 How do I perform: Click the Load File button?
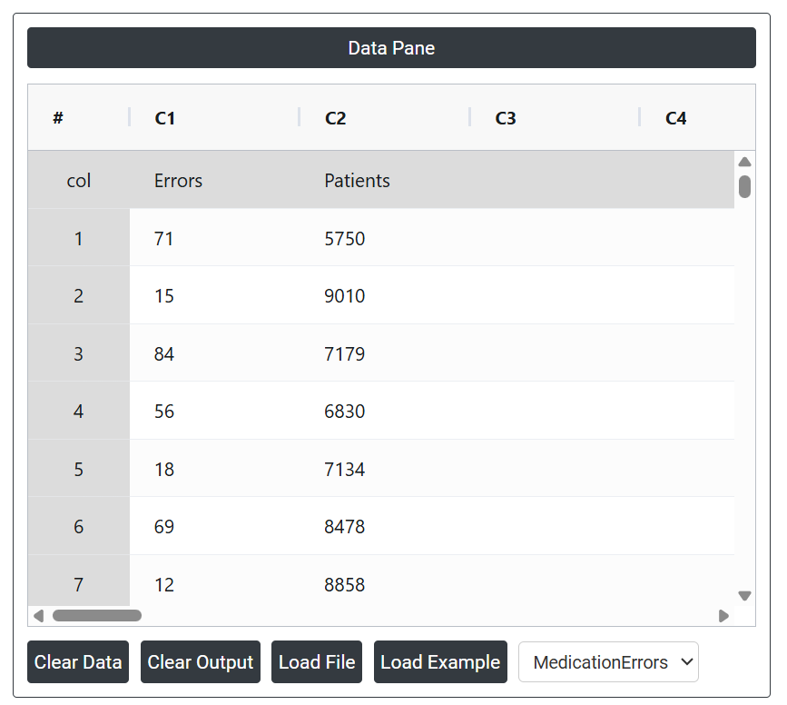click(317, 662)
